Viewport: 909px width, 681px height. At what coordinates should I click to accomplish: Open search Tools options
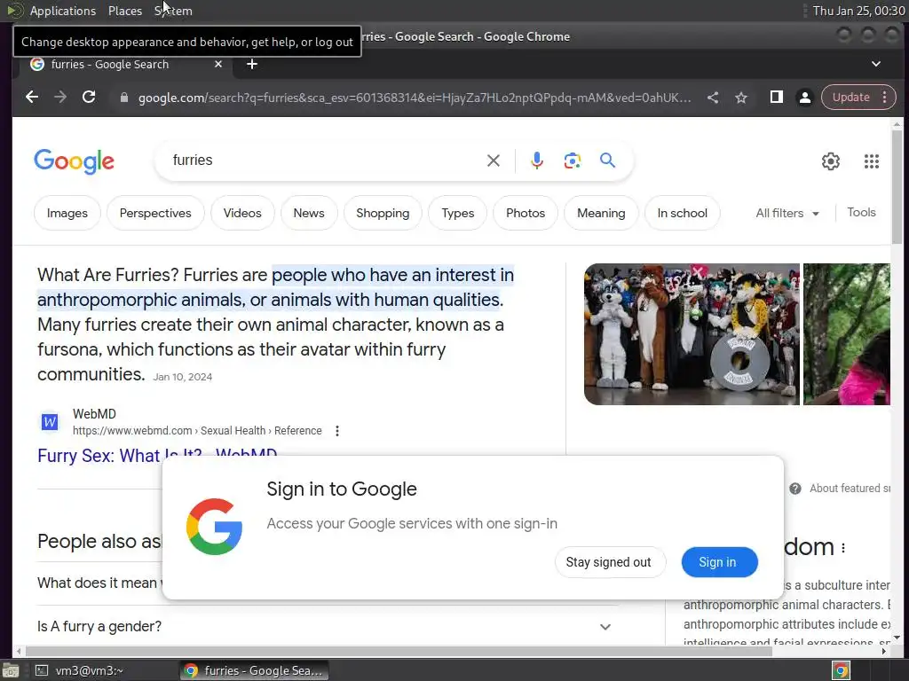[861, 213]
